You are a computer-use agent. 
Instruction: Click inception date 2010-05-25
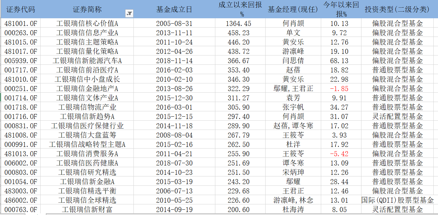pos(174,200)
